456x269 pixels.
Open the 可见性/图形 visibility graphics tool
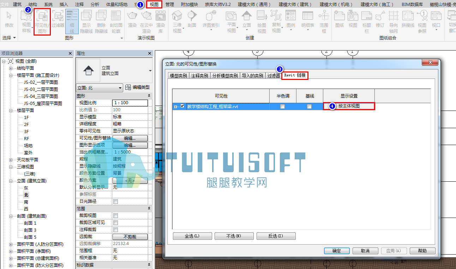tap(43, 22)
